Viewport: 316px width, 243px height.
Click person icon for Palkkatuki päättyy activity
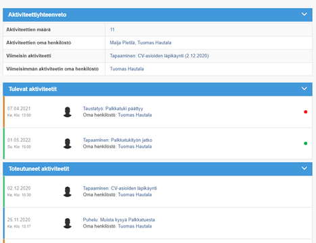pyautogui.click(x=67, y=112)
